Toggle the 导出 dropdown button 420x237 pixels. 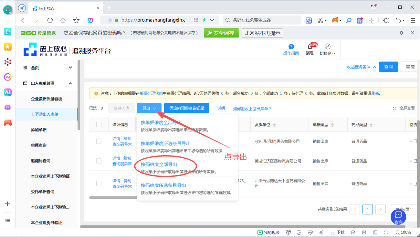tap(149, 108)
